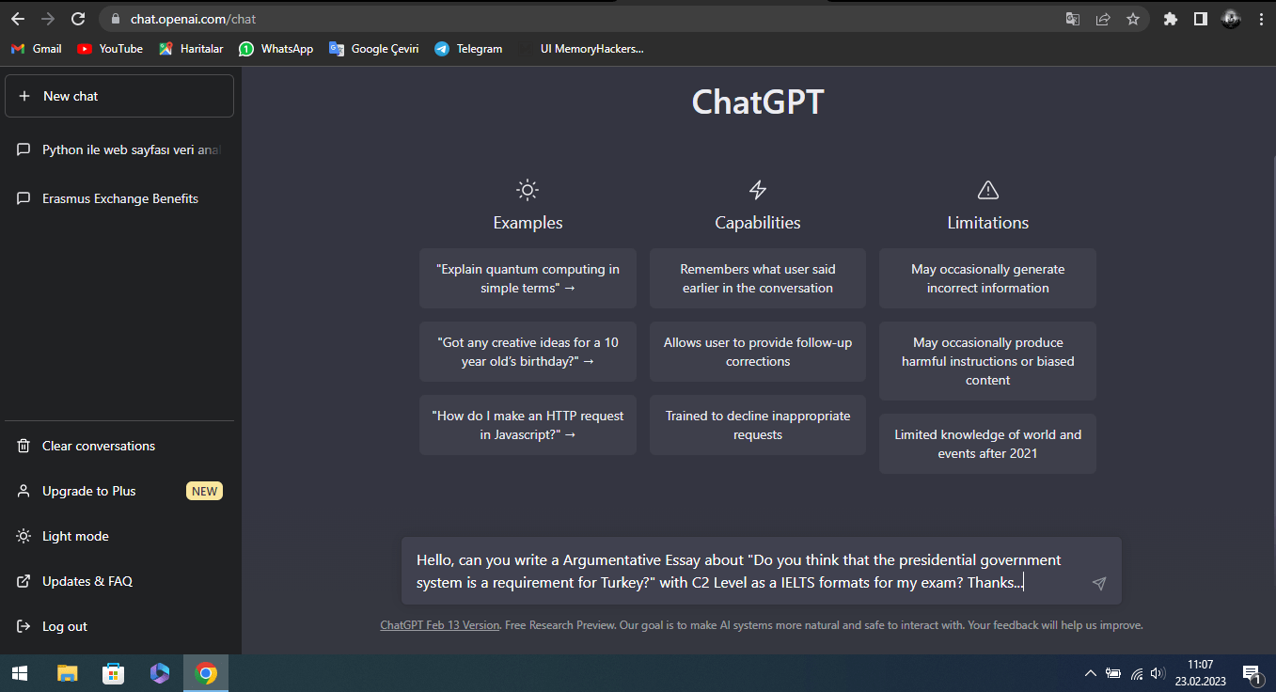
Task: Send the message with paper plane icon
Action: (x=1098, y=584)
